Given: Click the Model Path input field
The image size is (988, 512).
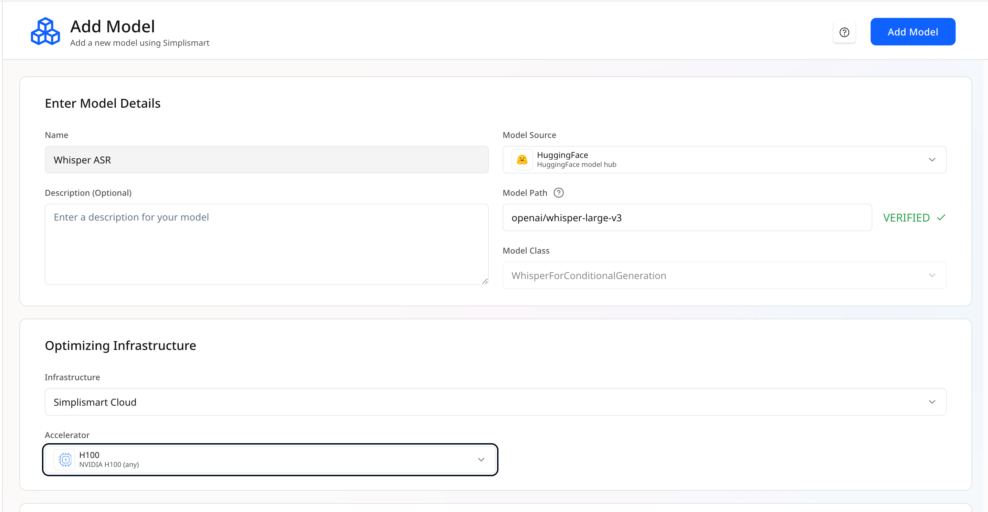Looking at the screenshot, I should point(687,218).
